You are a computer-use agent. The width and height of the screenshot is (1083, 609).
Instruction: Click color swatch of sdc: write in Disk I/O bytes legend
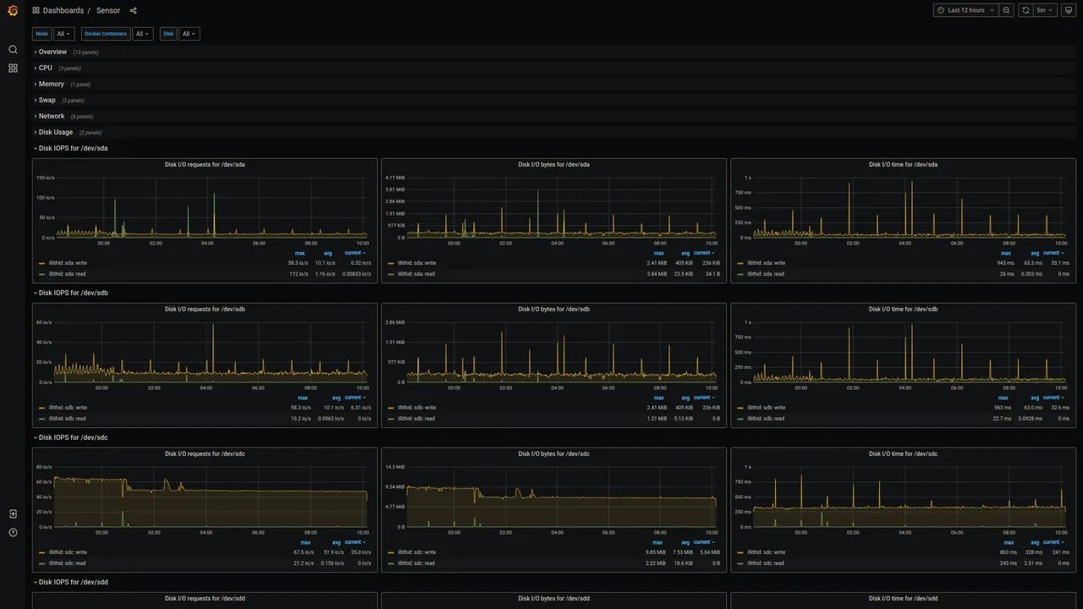click(x=391, y=552)
